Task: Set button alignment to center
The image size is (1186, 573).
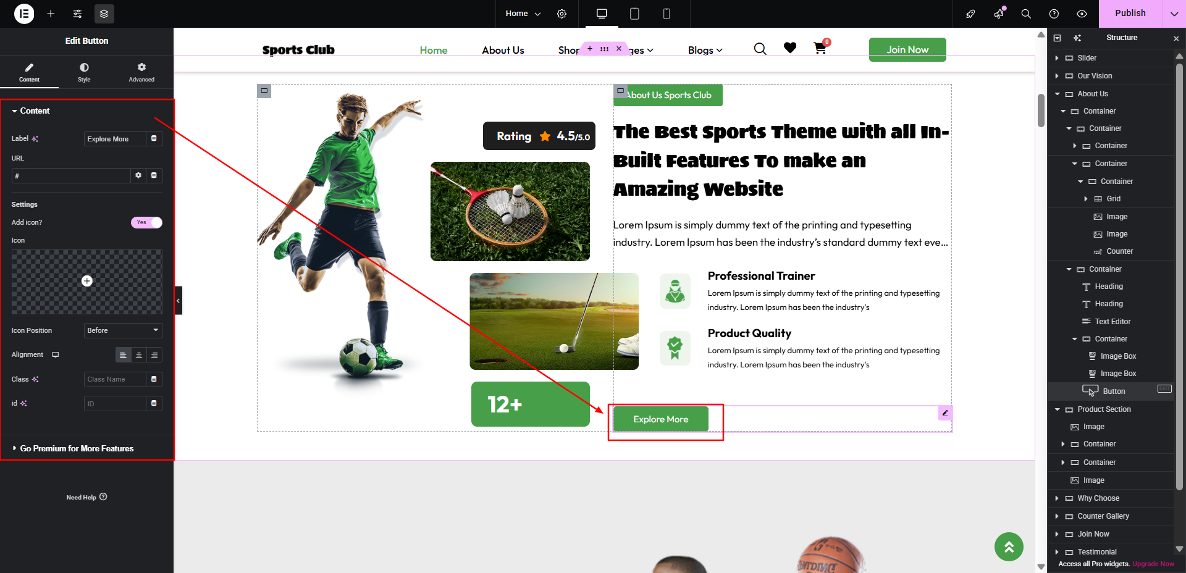Action: (139, 355)
